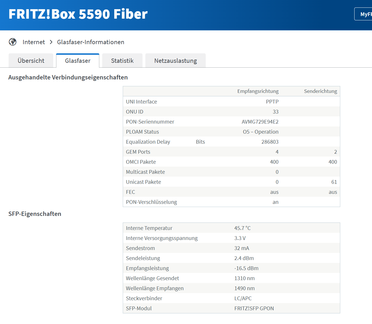
Task: Click the Wellenlänge Empfangen label
Action: [155, 288]
